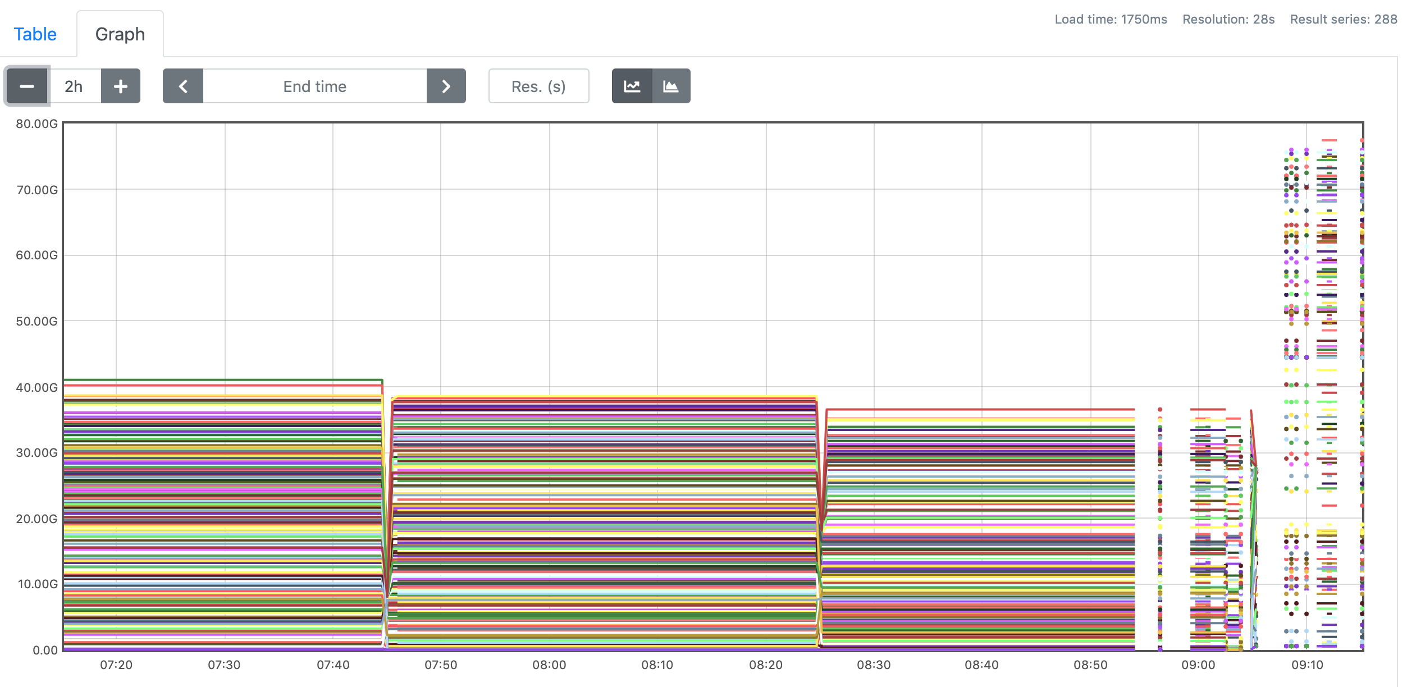Click the Resolution: 28s stat text

(1228, 19)
